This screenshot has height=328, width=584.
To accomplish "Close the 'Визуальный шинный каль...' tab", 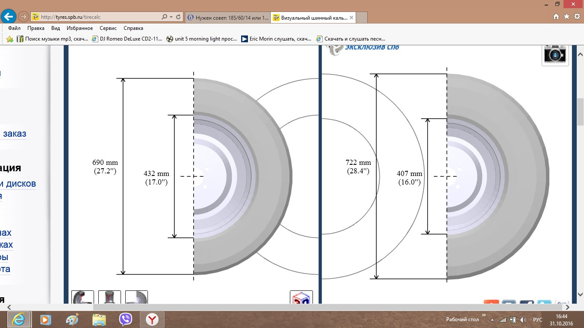I will point(351,18).
